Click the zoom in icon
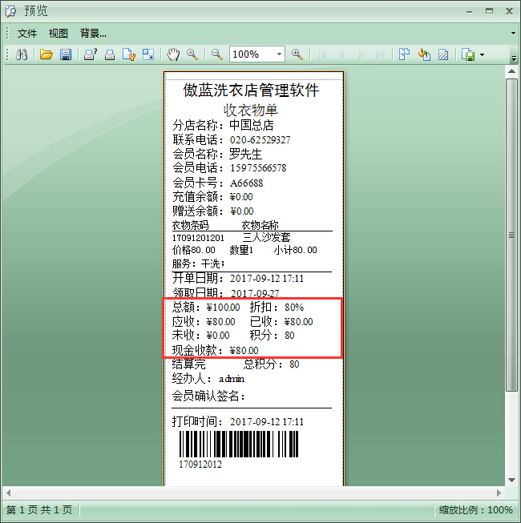 point(297,54)
